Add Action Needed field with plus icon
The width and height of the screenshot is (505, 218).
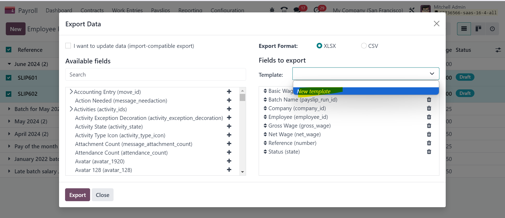point(229,100)
